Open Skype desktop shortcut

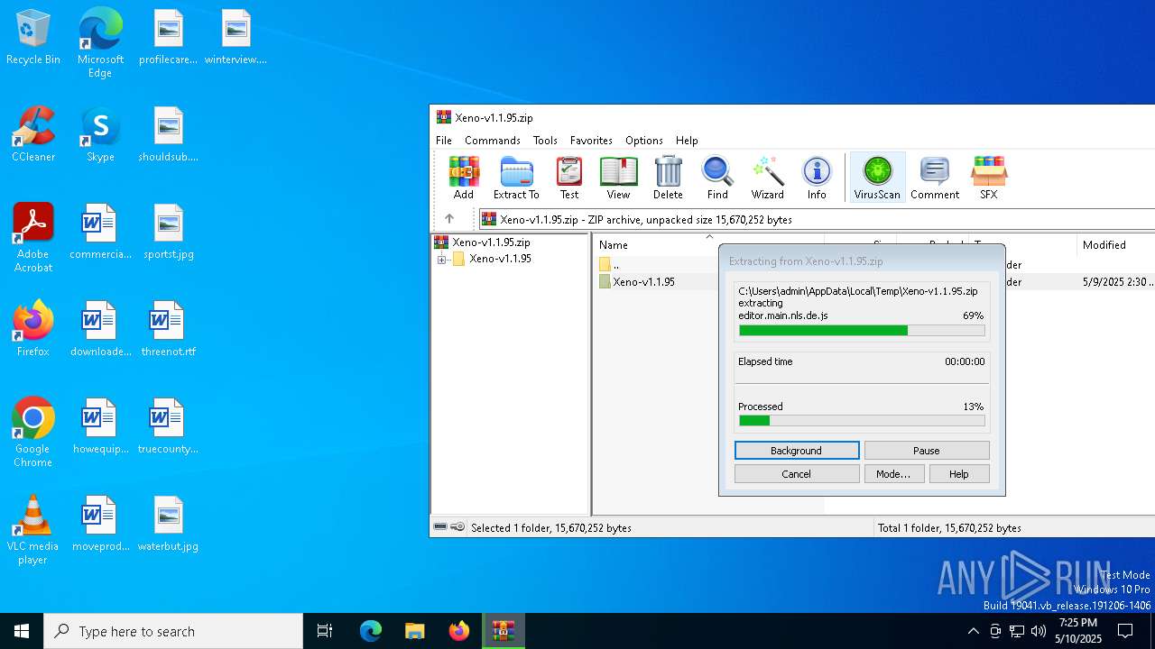(x=100, y=135)
